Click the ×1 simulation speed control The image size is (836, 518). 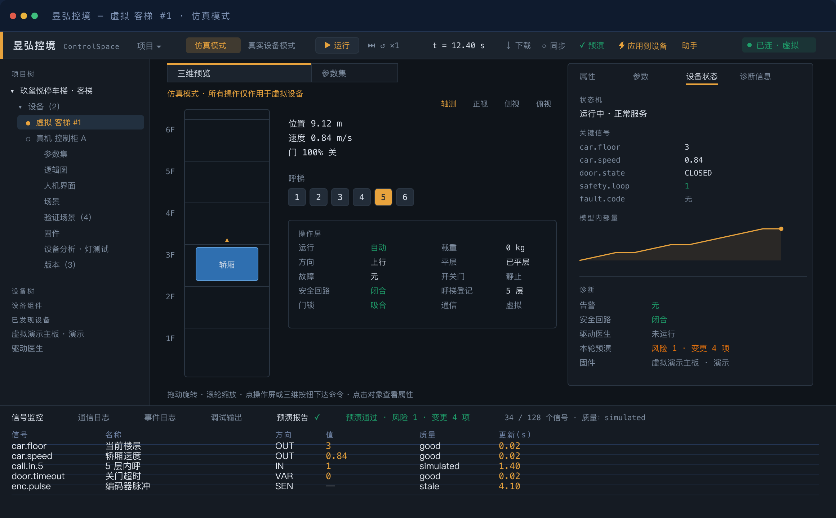pyautogui.click(x=395, y=46)
